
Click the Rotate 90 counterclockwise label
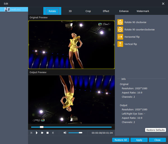click(139, 30)
